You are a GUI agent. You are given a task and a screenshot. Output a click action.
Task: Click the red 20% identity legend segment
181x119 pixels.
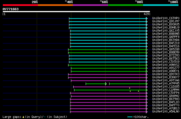(x=20, y=5)
